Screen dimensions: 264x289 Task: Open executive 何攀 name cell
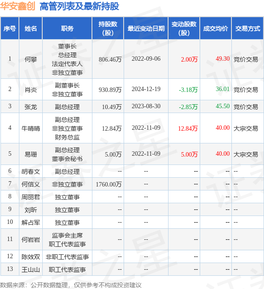click(31, 59)
